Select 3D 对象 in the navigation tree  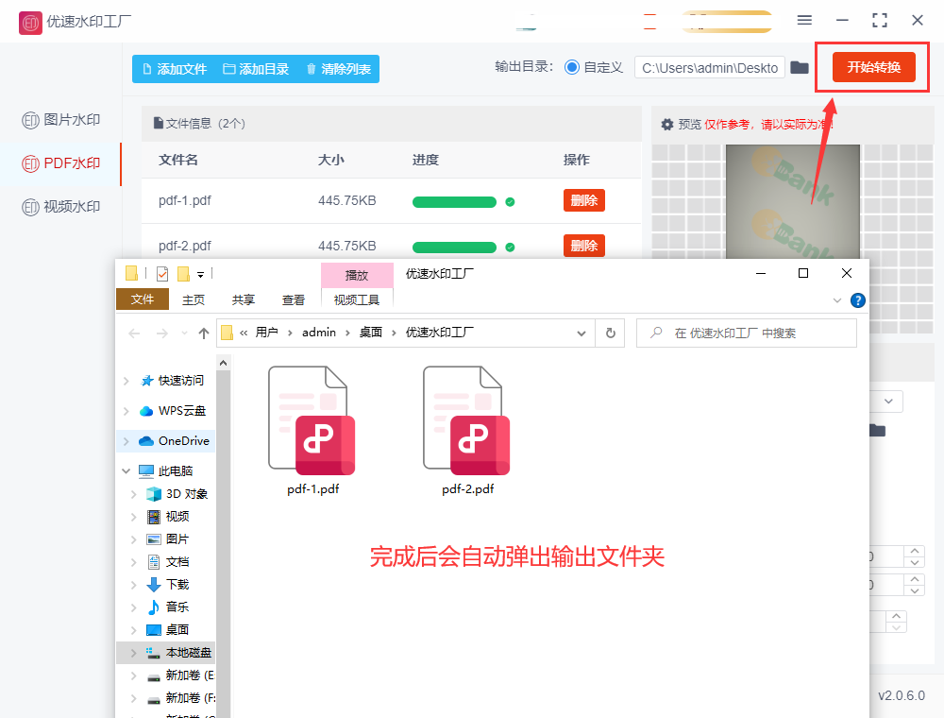pos(177,494)
